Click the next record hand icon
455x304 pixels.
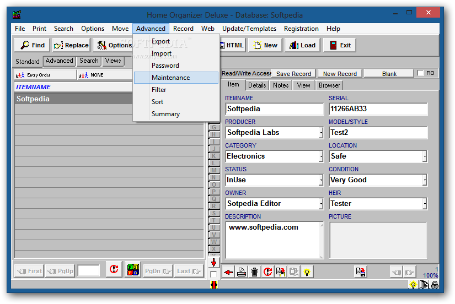[x=409, y=272]
